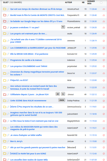Open topic 'Imaginez marcher dans la rue'
107x161 pixels.
(x=36, y=114)
